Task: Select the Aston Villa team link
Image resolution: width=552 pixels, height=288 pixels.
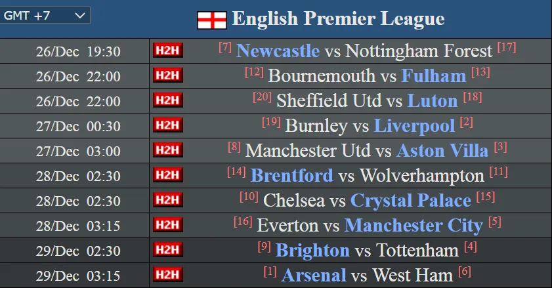Action: click(x=442, y=151)
